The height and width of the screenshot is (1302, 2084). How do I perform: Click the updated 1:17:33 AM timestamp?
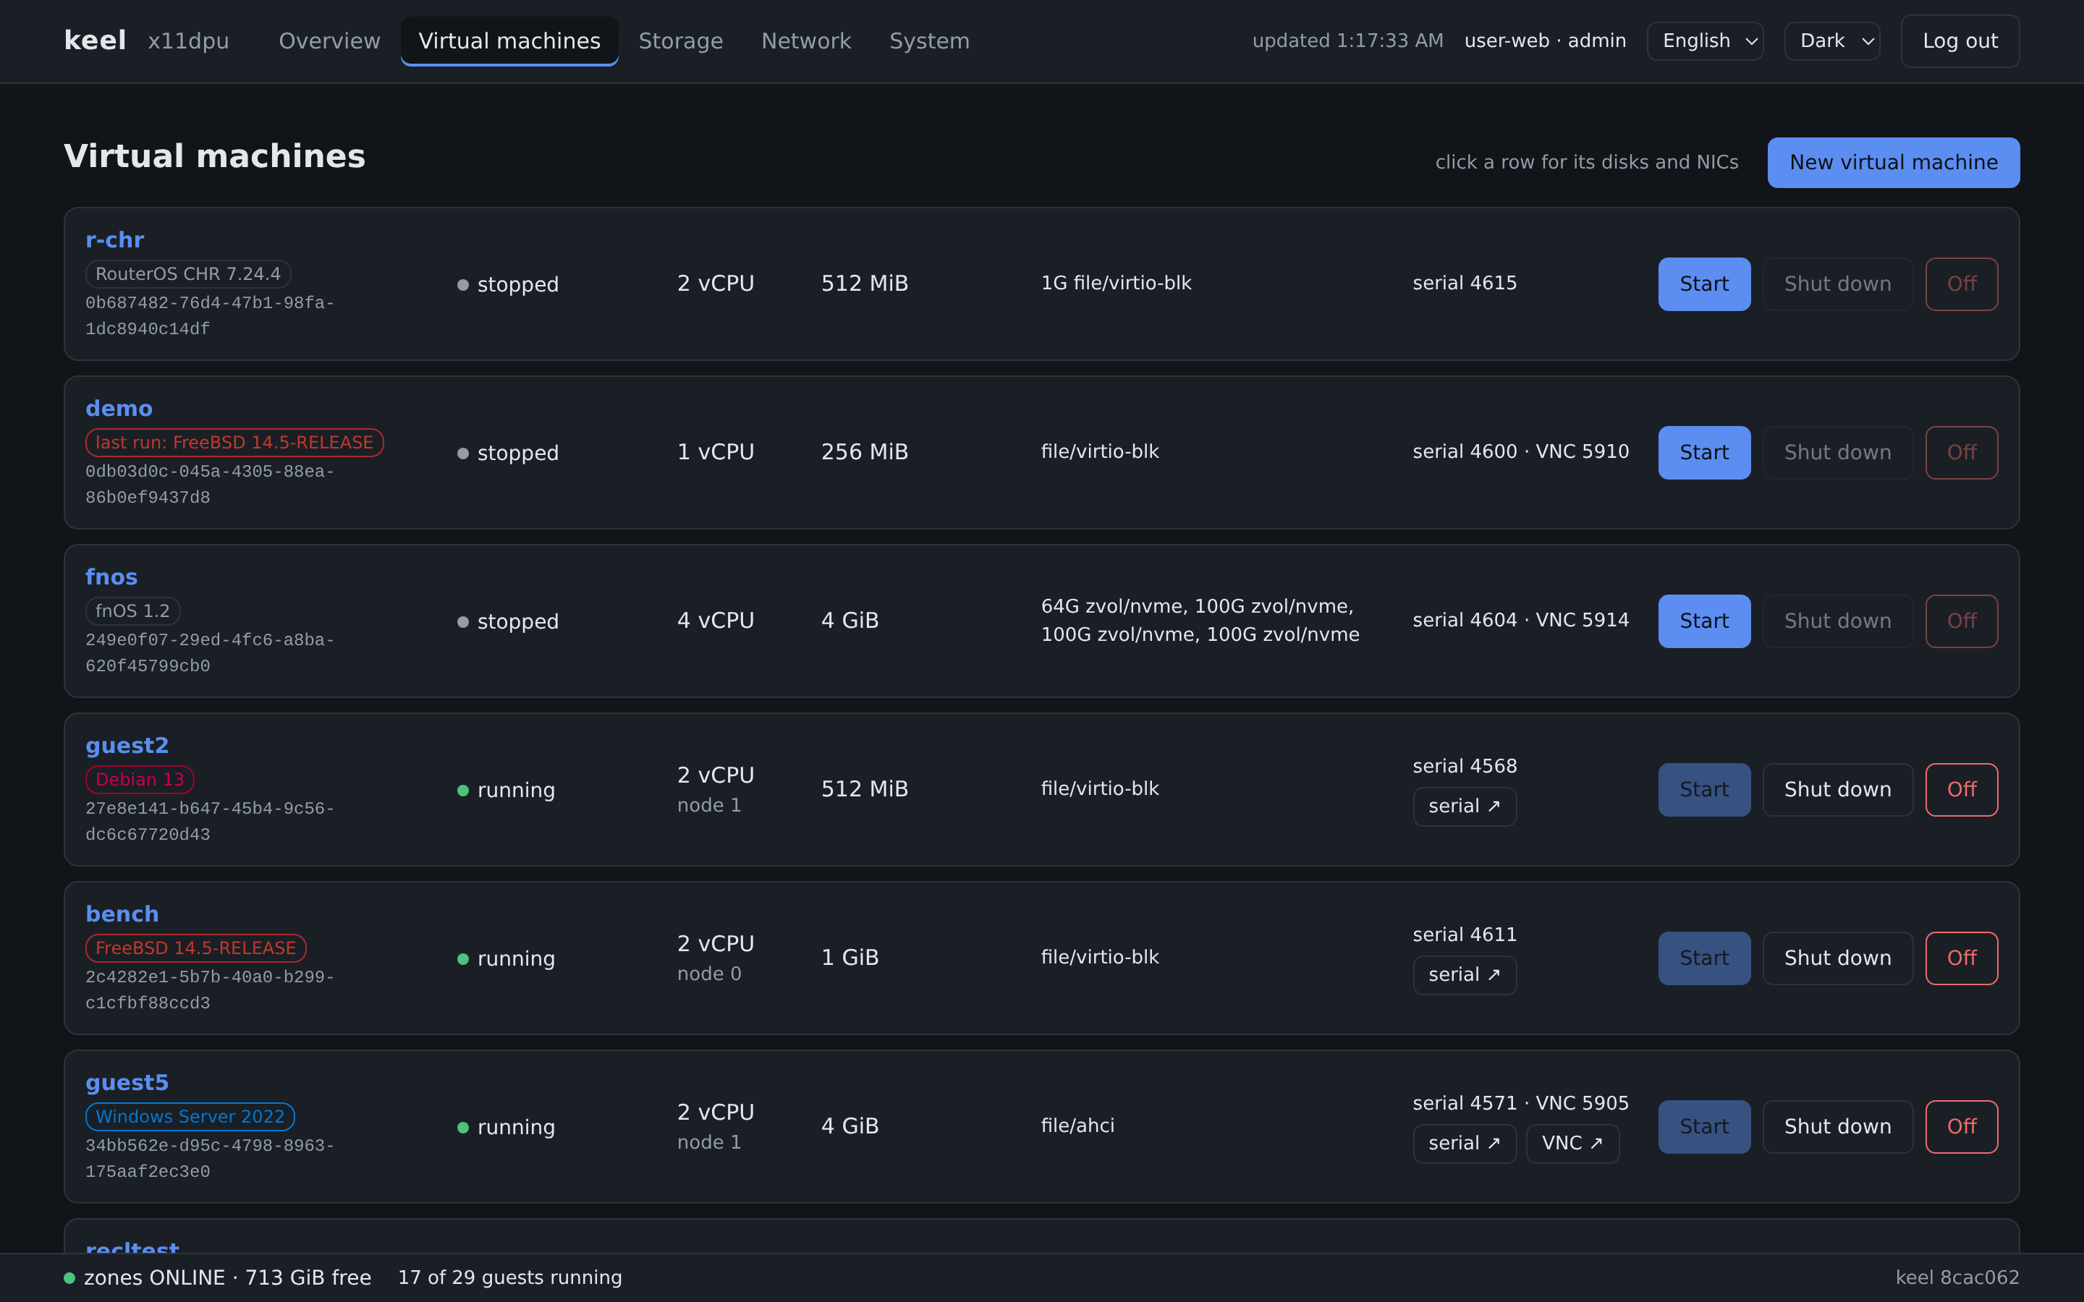pos(1347,41)
